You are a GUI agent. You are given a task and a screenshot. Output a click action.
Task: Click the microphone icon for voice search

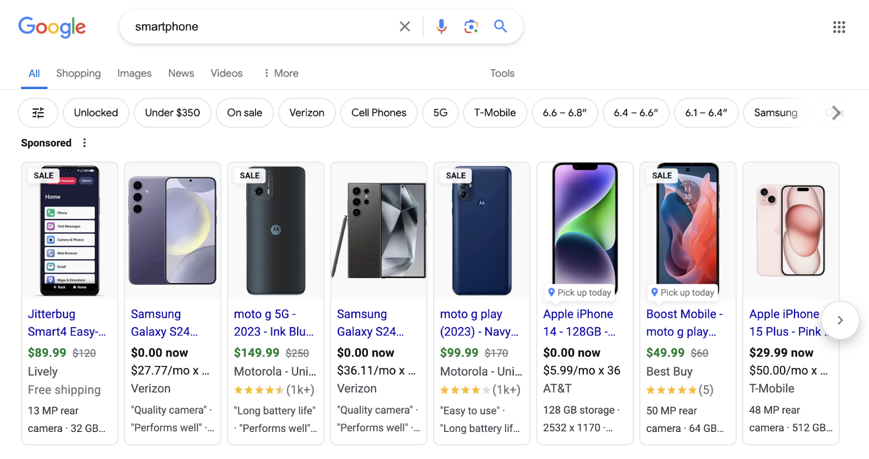441,26
